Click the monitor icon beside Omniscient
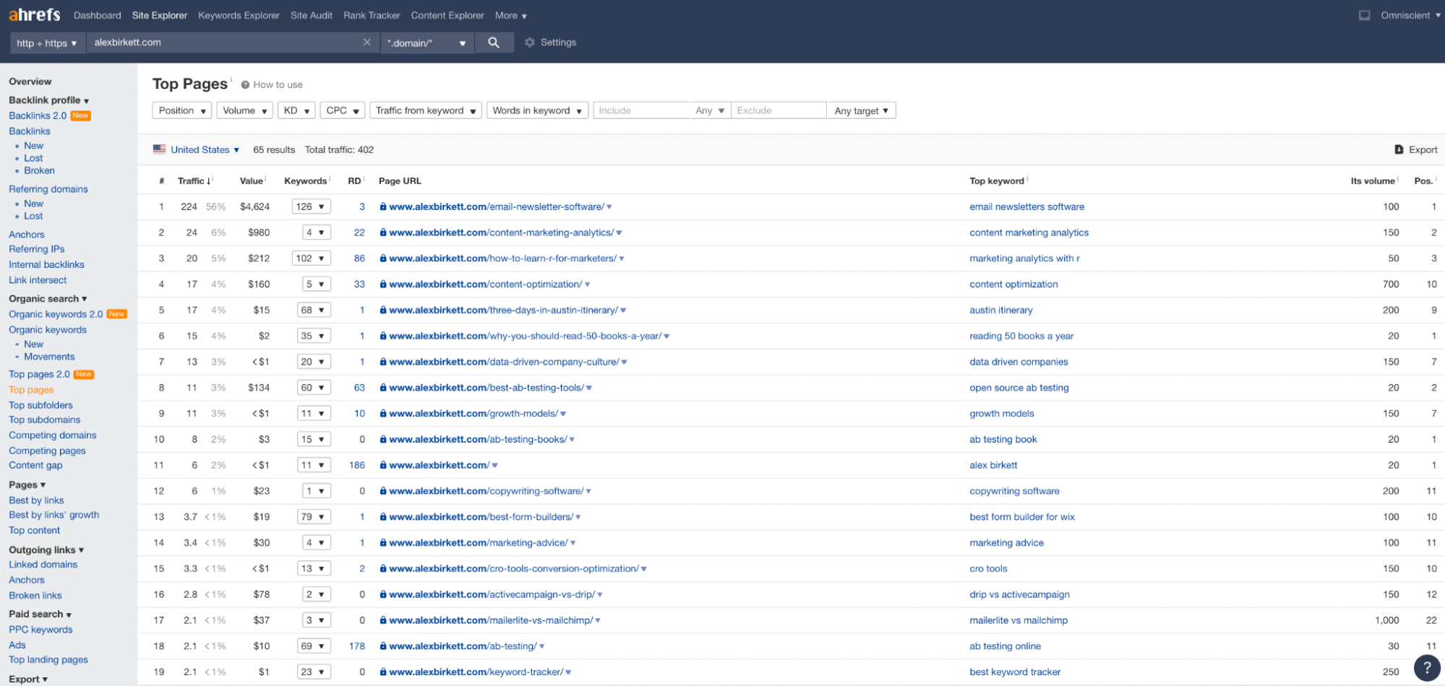1445x686 pixels. (1364, 14)
